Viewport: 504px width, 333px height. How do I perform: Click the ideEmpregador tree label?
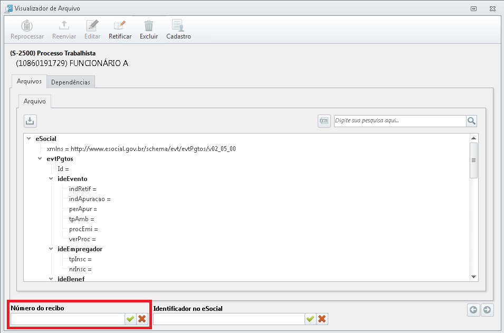80,249
